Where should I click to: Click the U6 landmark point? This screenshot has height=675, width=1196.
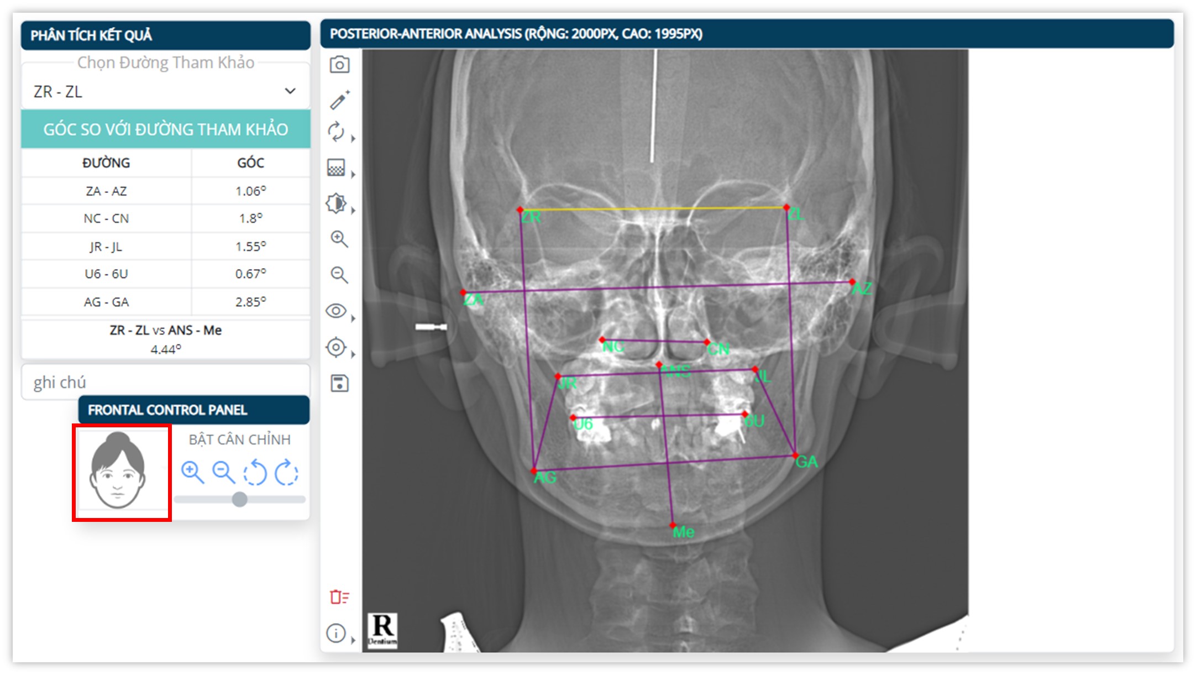click(573, 417)
